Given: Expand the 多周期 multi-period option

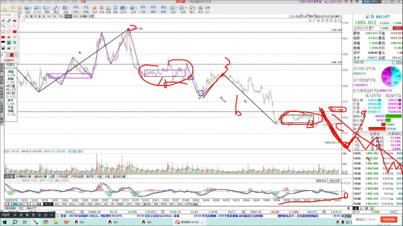Looking at the screenshot, I should point(82,17).
